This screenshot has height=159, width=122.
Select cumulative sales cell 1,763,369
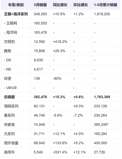[x=102, y=97]
